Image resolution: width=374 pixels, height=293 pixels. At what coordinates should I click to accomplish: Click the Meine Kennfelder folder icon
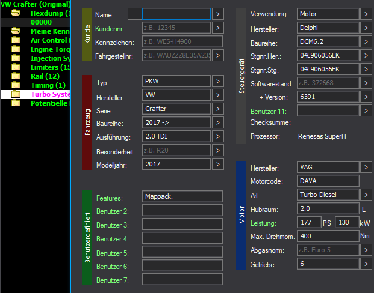16,31
